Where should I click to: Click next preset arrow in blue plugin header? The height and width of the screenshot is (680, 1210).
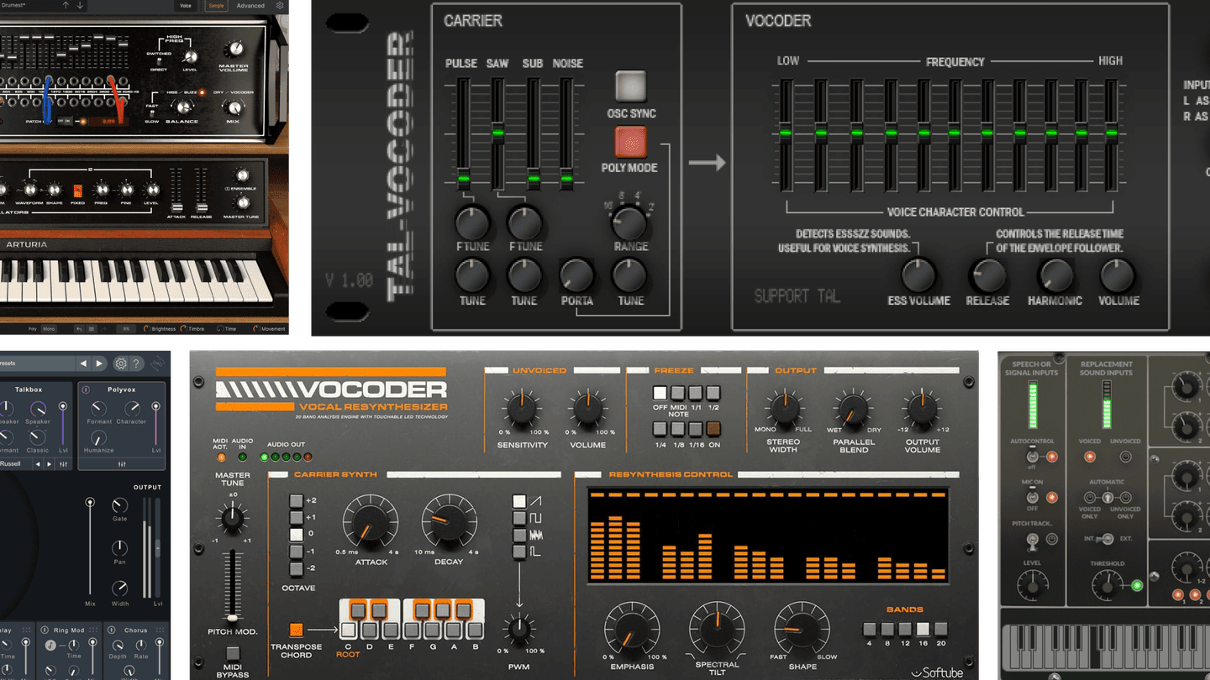pos(99,364)
